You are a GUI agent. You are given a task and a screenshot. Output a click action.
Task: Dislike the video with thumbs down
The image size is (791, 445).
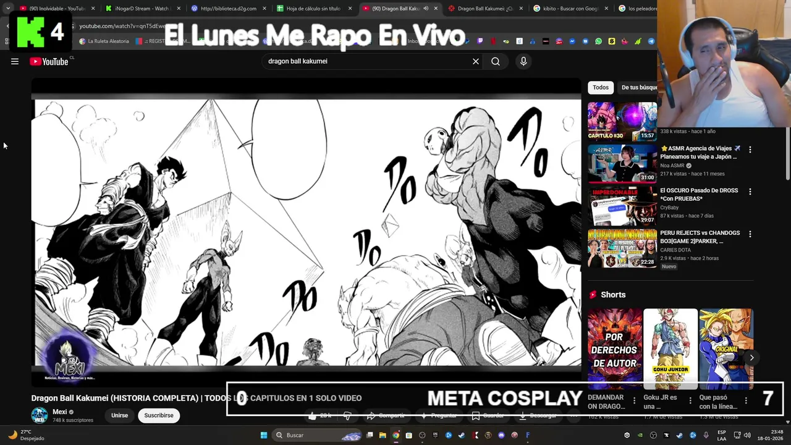click(x=347, y=416)
